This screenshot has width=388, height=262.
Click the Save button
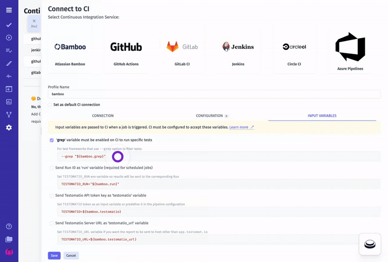(54, 256)
